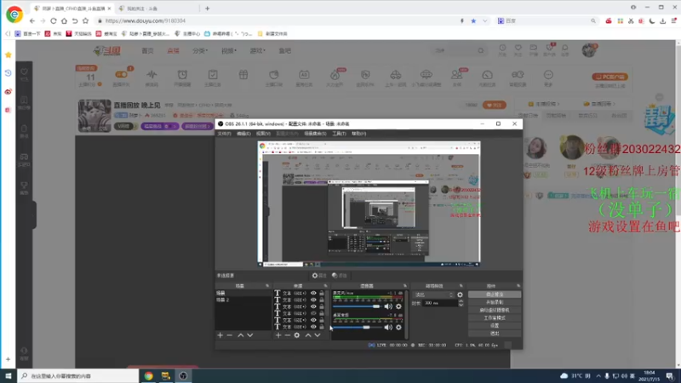Open the heart favorites icon in Douyu header
Image resolution: width=681 pixels, height=383 pixels.
click(x=518, y=48)
